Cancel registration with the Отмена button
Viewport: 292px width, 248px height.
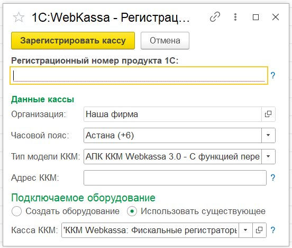pyautogui.click(x=165, y=40)
